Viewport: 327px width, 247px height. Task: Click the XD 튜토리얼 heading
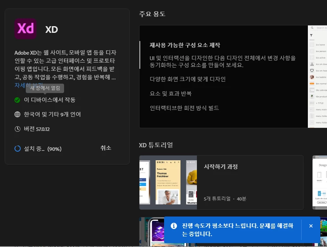(156, 145)
